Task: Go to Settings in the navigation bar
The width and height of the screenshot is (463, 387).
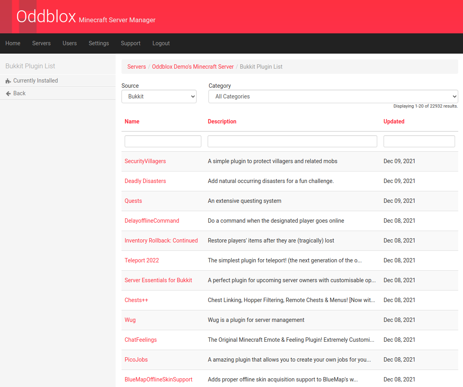Action: click(x=98, y=43)
